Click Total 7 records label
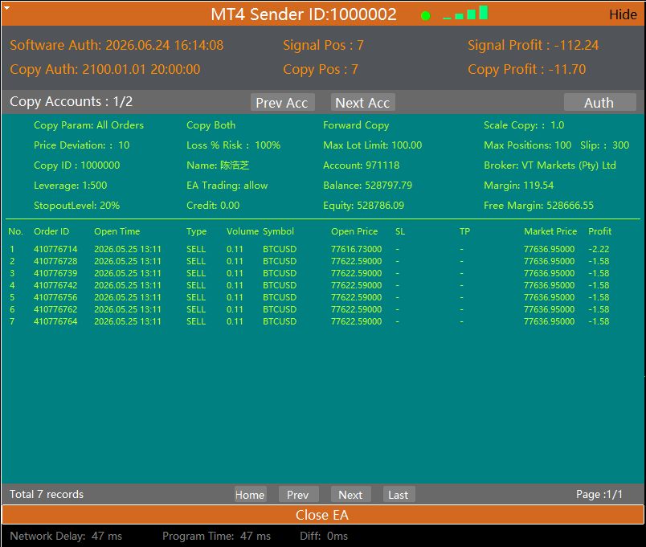This screenshot has height=547, width=646. click(x=47, y=494)
